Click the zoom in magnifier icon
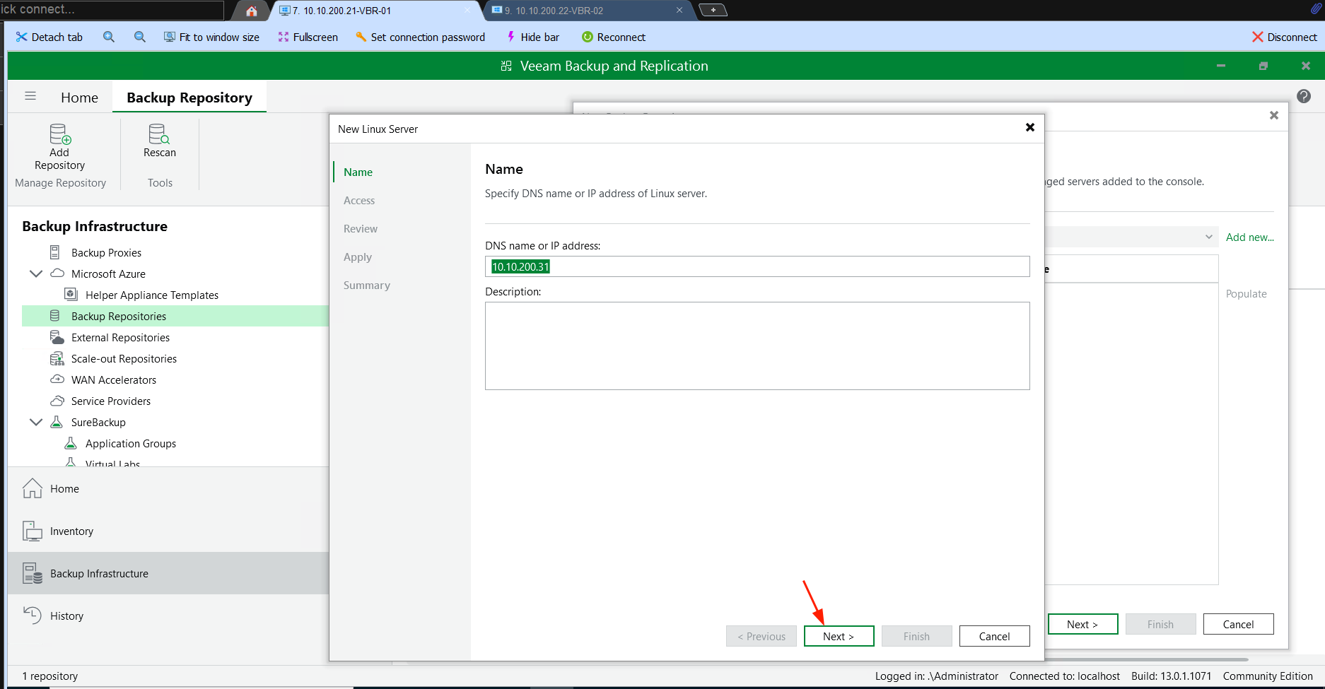Screen dimensions: 1325x689 [109, 37]
